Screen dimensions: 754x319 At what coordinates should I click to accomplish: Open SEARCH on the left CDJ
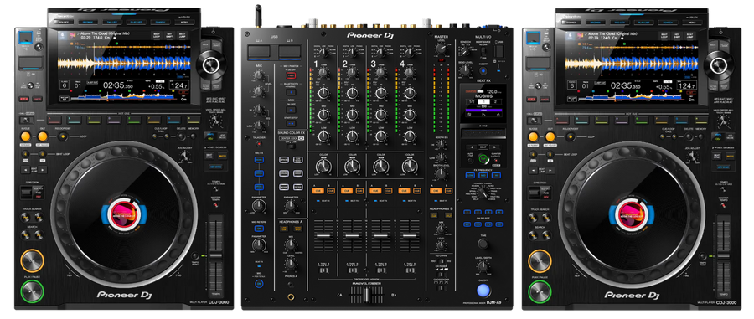click(x=159, y=22)
